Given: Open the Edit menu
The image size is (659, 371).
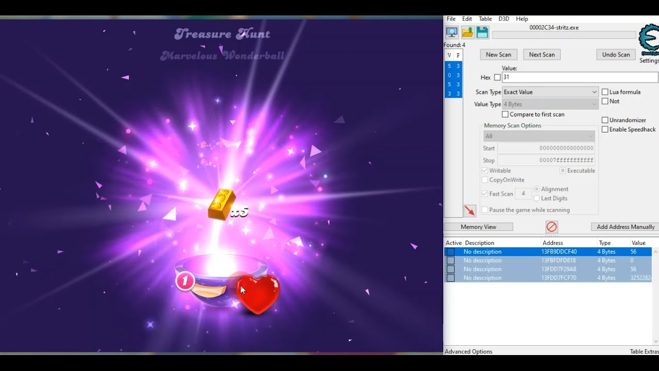Looking at the screenshot, I should [x=467, y=19].
